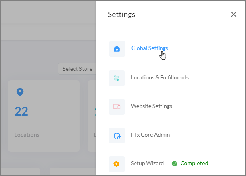
Task: Launch the Setup Wizard entry
Action: tap(147, 163)
